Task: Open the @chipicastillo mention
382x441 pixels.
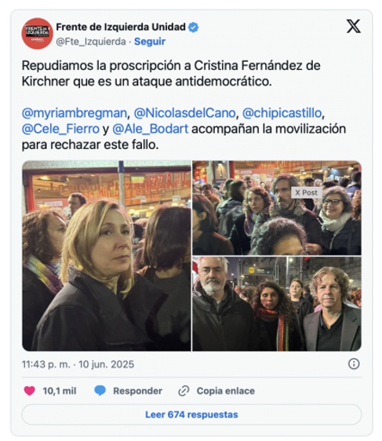Action: point(282,113)
